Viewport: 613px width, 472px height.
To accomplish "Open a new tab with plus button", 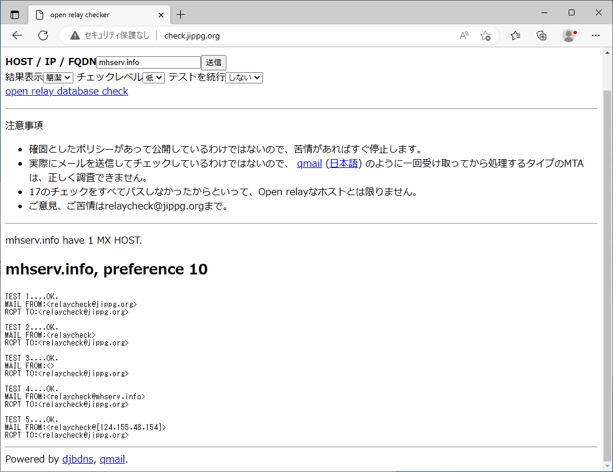I will (x=181, y=15).
